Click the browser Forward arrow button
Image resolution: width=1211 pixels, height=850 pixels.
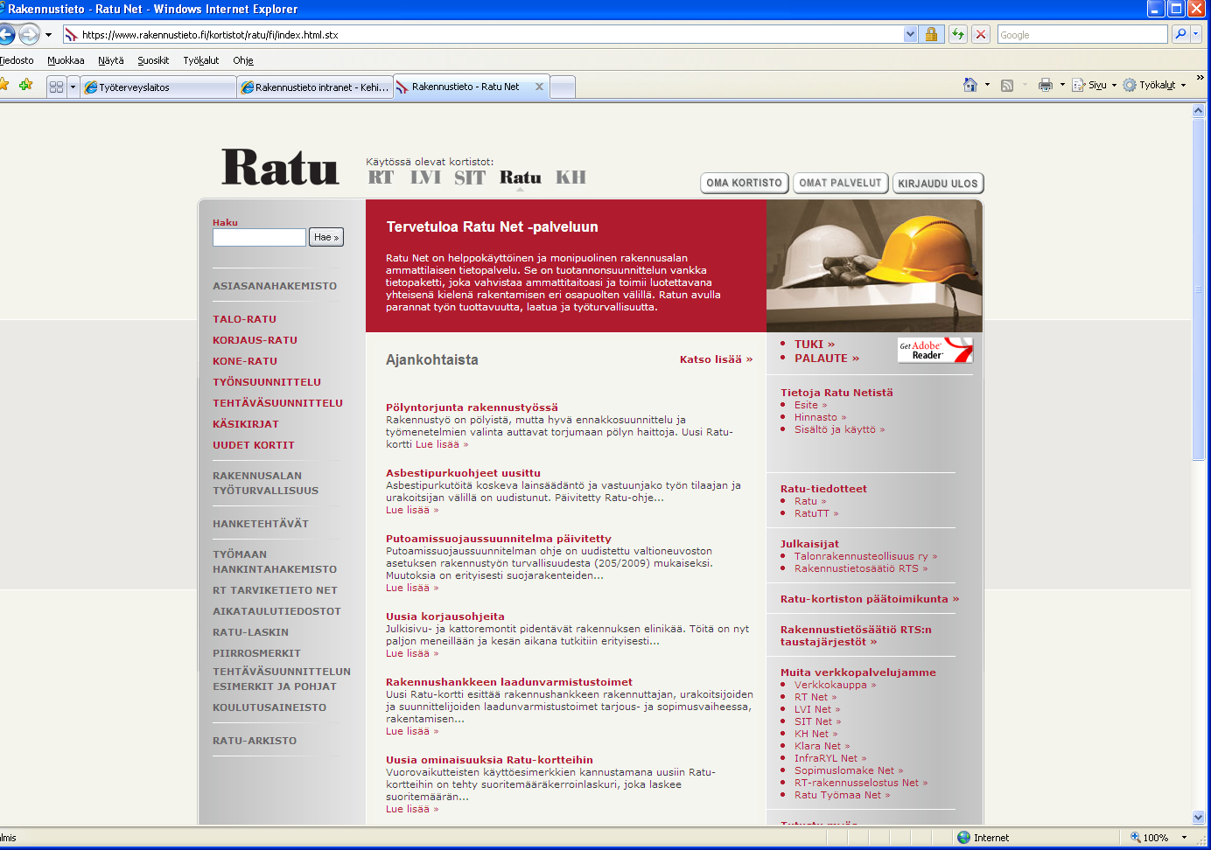point(30,35)
